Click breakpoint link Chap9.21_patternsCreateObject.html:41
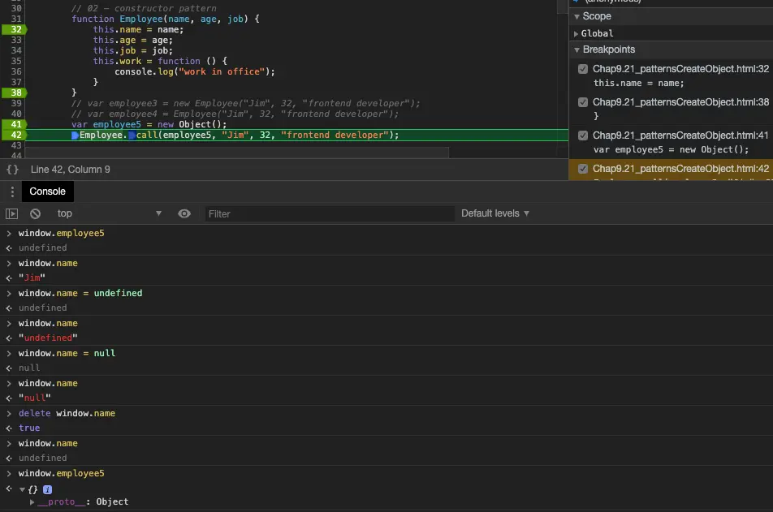 [x=680, y=136]
